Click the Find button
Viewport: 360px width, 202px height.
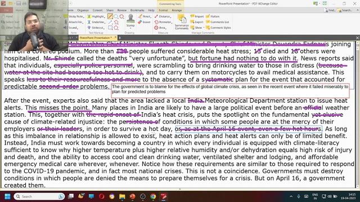(330, 10)
